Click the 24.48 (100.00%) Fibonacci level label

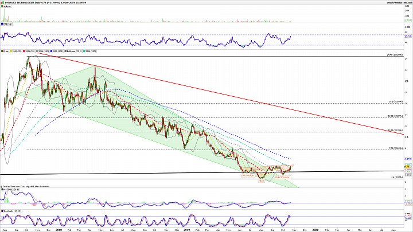(x=395, y=55)
